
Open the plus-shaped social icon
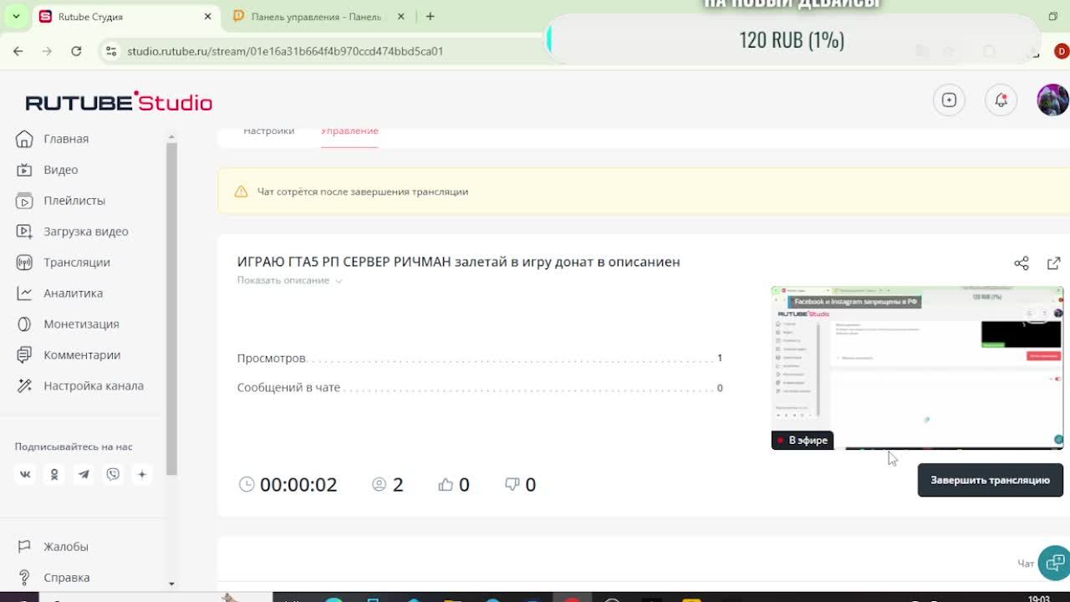[142, 474]
